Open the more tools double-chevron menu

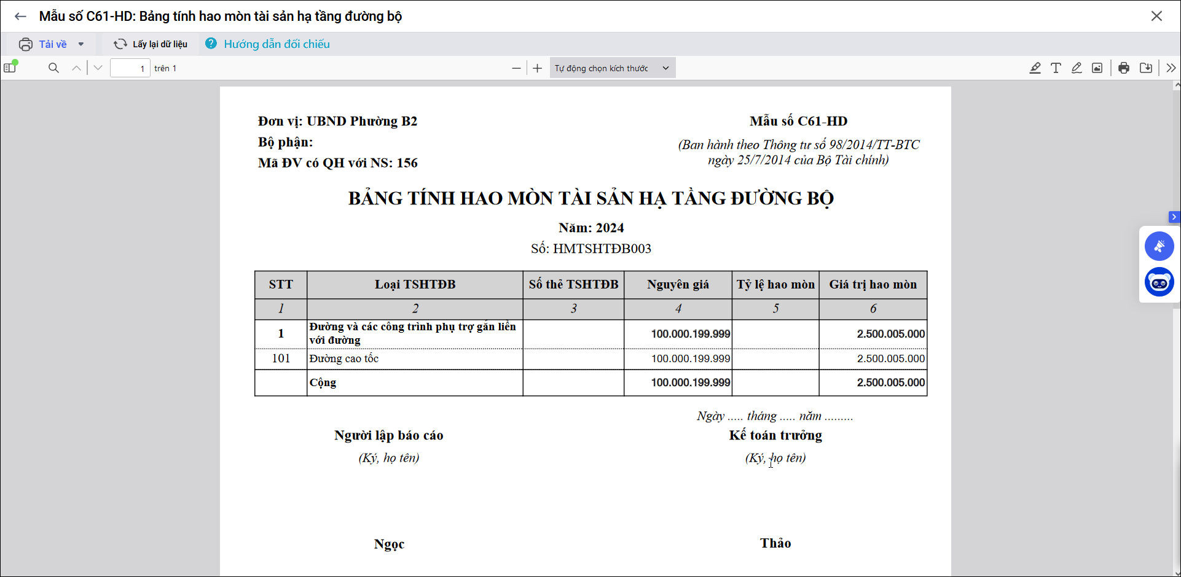pos(1171,68)
